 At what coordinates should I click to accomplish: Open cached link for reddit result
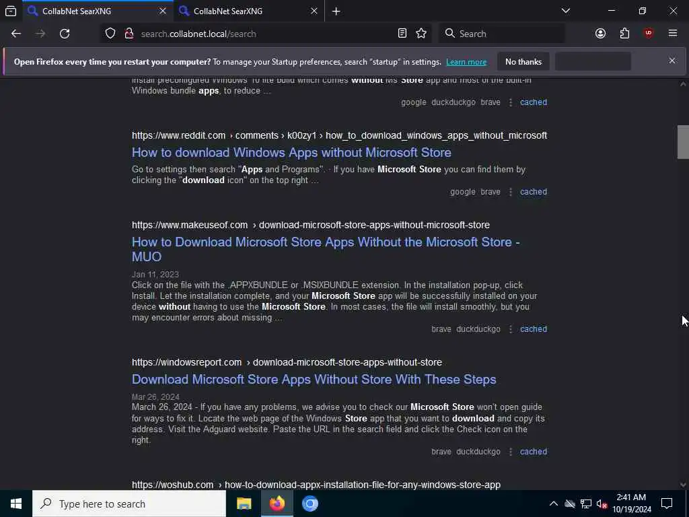(534, 192)
